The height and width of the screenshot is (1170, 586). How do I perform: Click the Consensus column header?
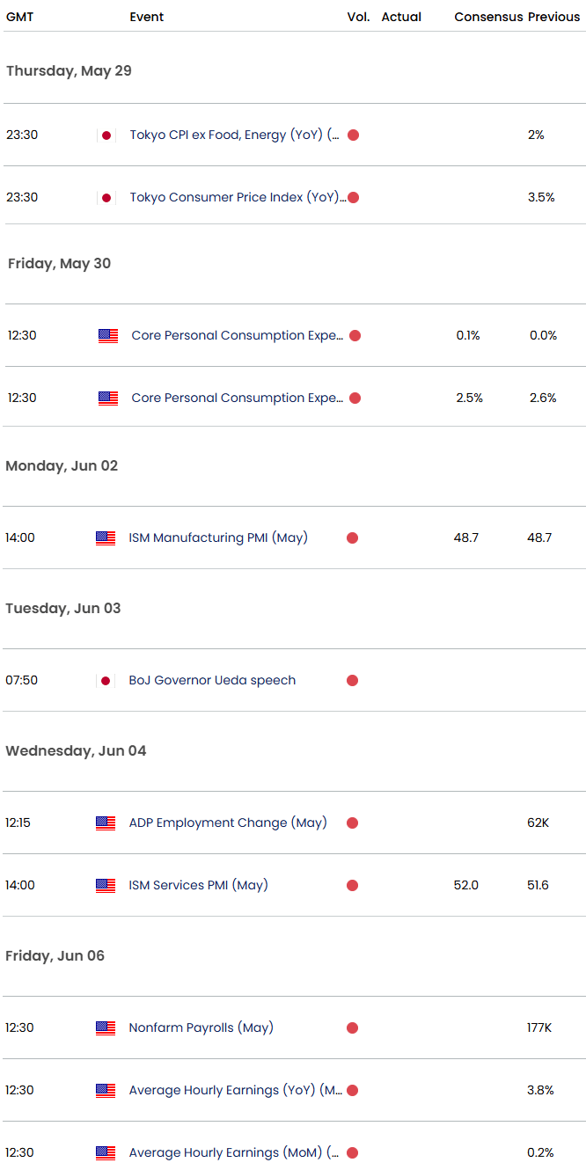(x=488, y=17)
